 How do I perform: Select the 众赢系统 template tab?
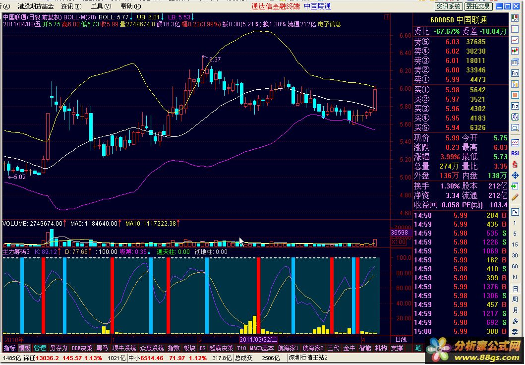tap(152, 348)
